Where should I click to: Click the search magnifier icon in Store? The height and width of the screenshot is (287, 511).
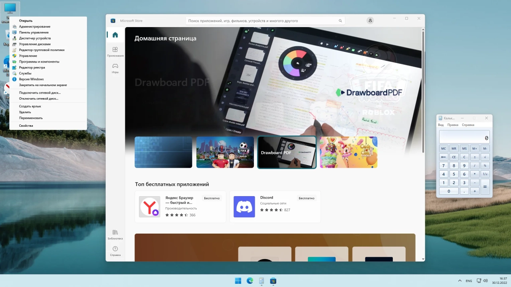coord(340,21)
